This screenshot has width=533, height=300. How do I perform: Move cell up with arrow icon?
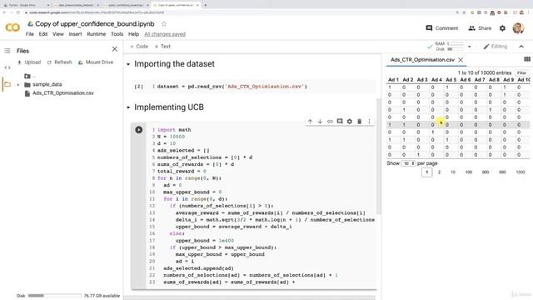coord(310,122)
